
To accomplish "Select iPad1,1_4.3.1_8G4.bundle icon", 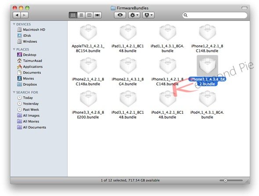I will (168, 32).
